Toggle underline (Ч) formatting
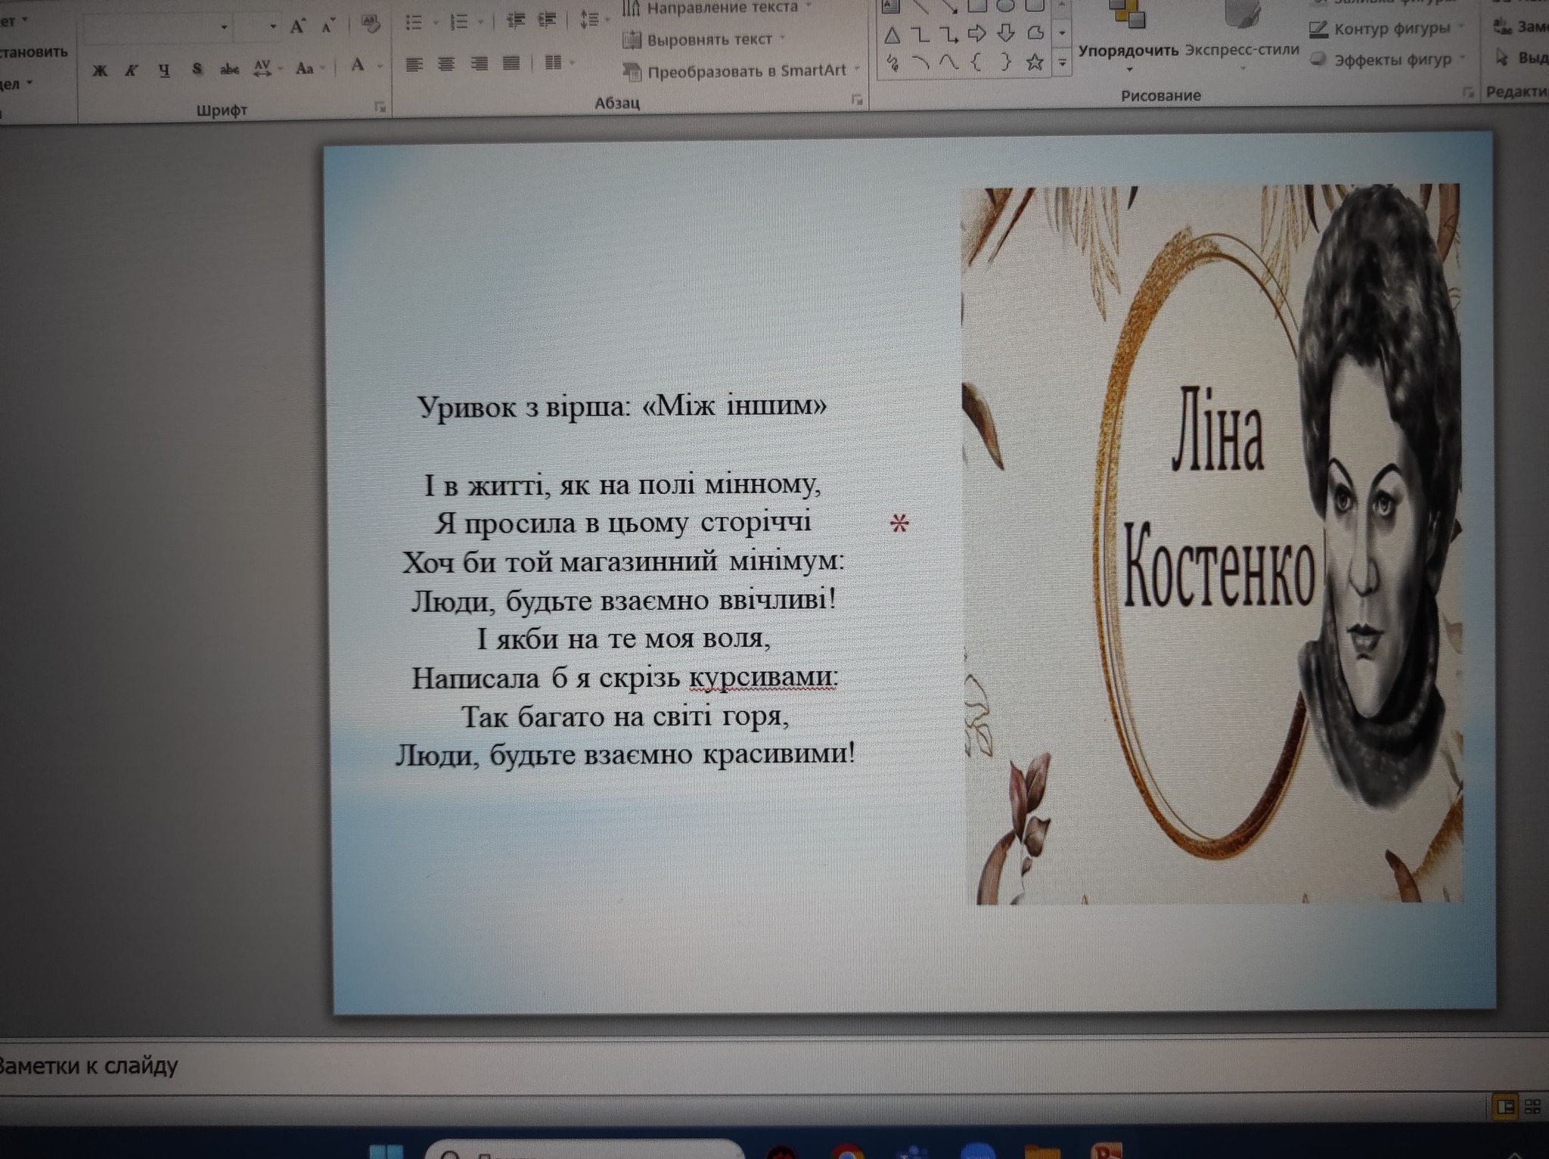Screen dimensions: 1549x1159 pyautogui.click(x=164, y=70)
